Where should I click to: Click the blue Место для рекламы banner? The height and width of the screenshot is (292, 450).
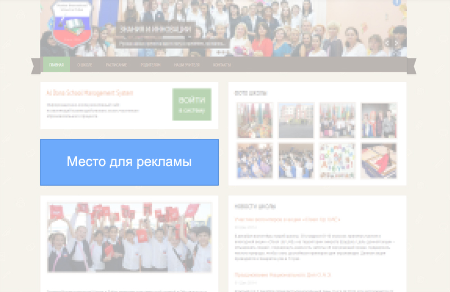[129, 162]
